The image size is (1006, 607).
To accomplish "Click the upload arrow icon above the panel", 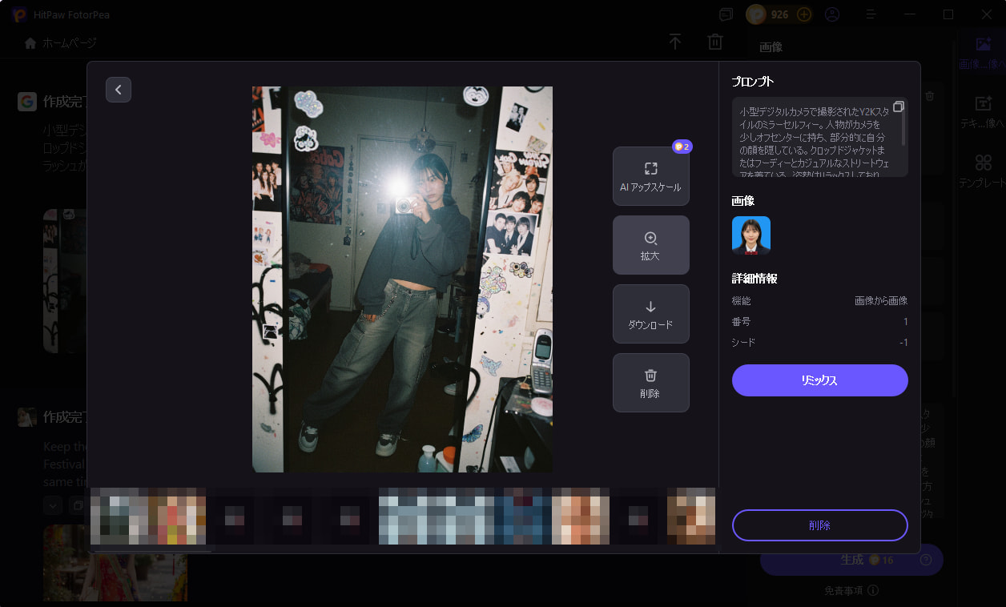I will (675, 42).
